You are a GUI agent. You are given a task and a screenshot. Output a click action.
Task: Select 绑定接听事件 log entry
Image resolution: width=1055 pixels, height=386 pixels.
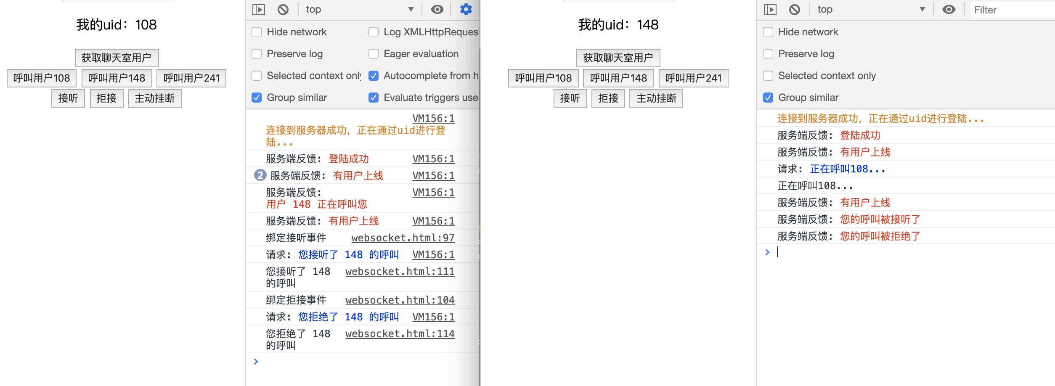pos(296,238)
